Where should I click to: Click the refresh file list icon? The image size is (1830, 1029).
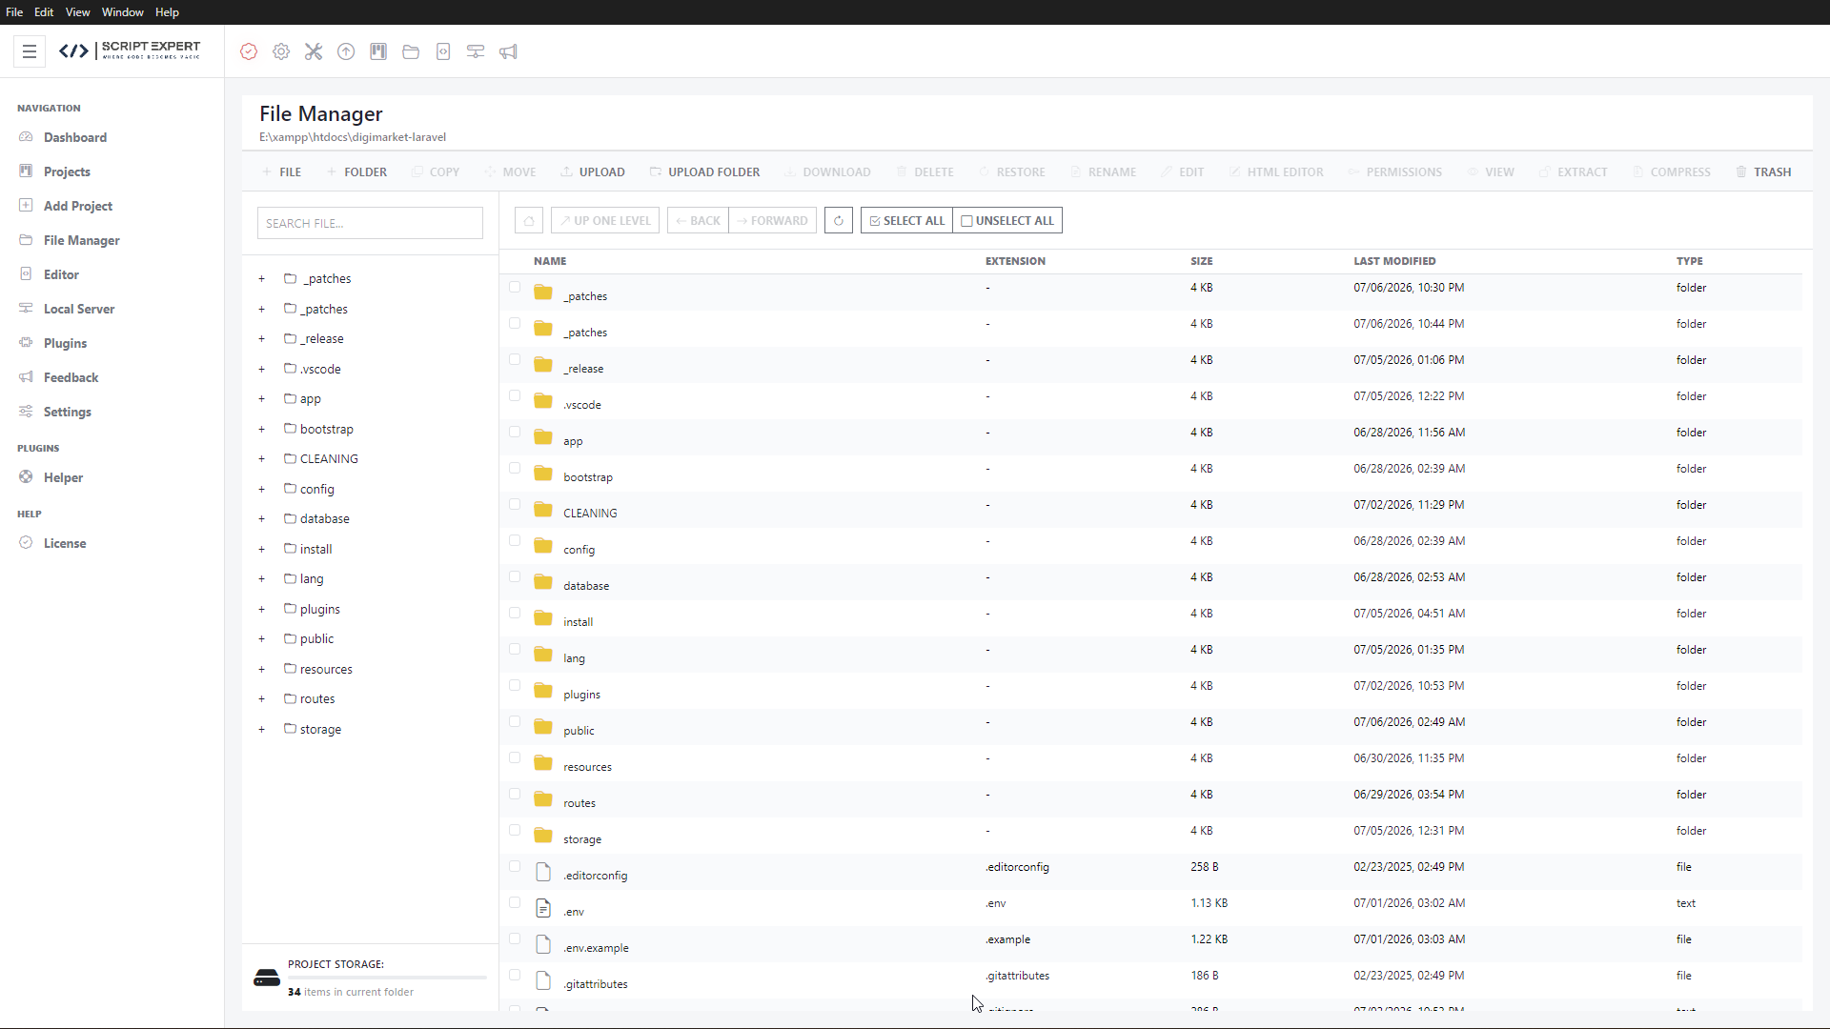[839, 220]
